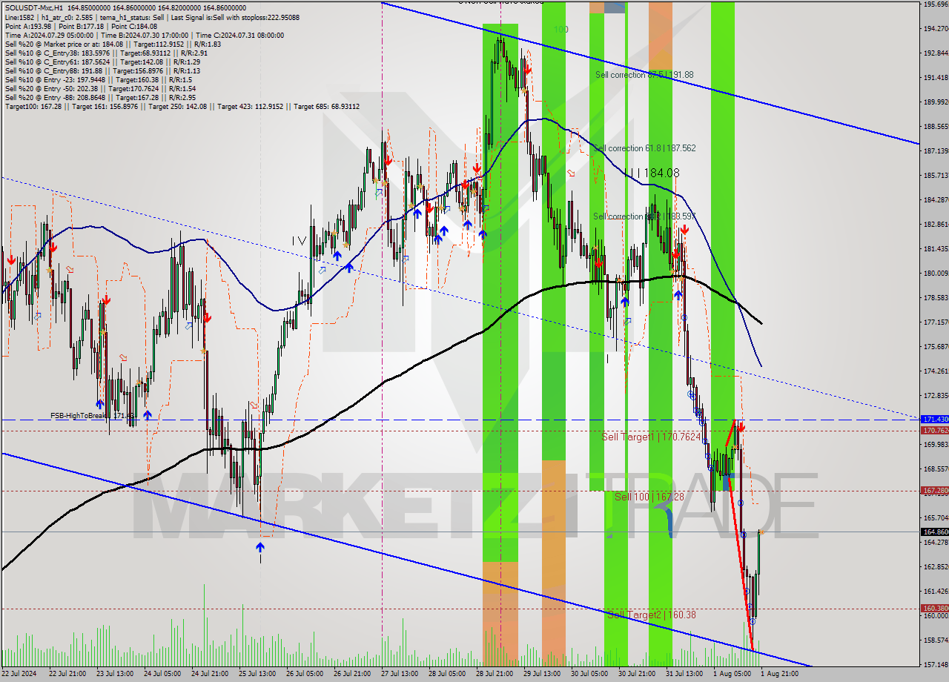Image resolution: width=949 pixels, height=682 pixels.
Task: Click the '22 Jul 2024' date label
Action: click(19, 674)
